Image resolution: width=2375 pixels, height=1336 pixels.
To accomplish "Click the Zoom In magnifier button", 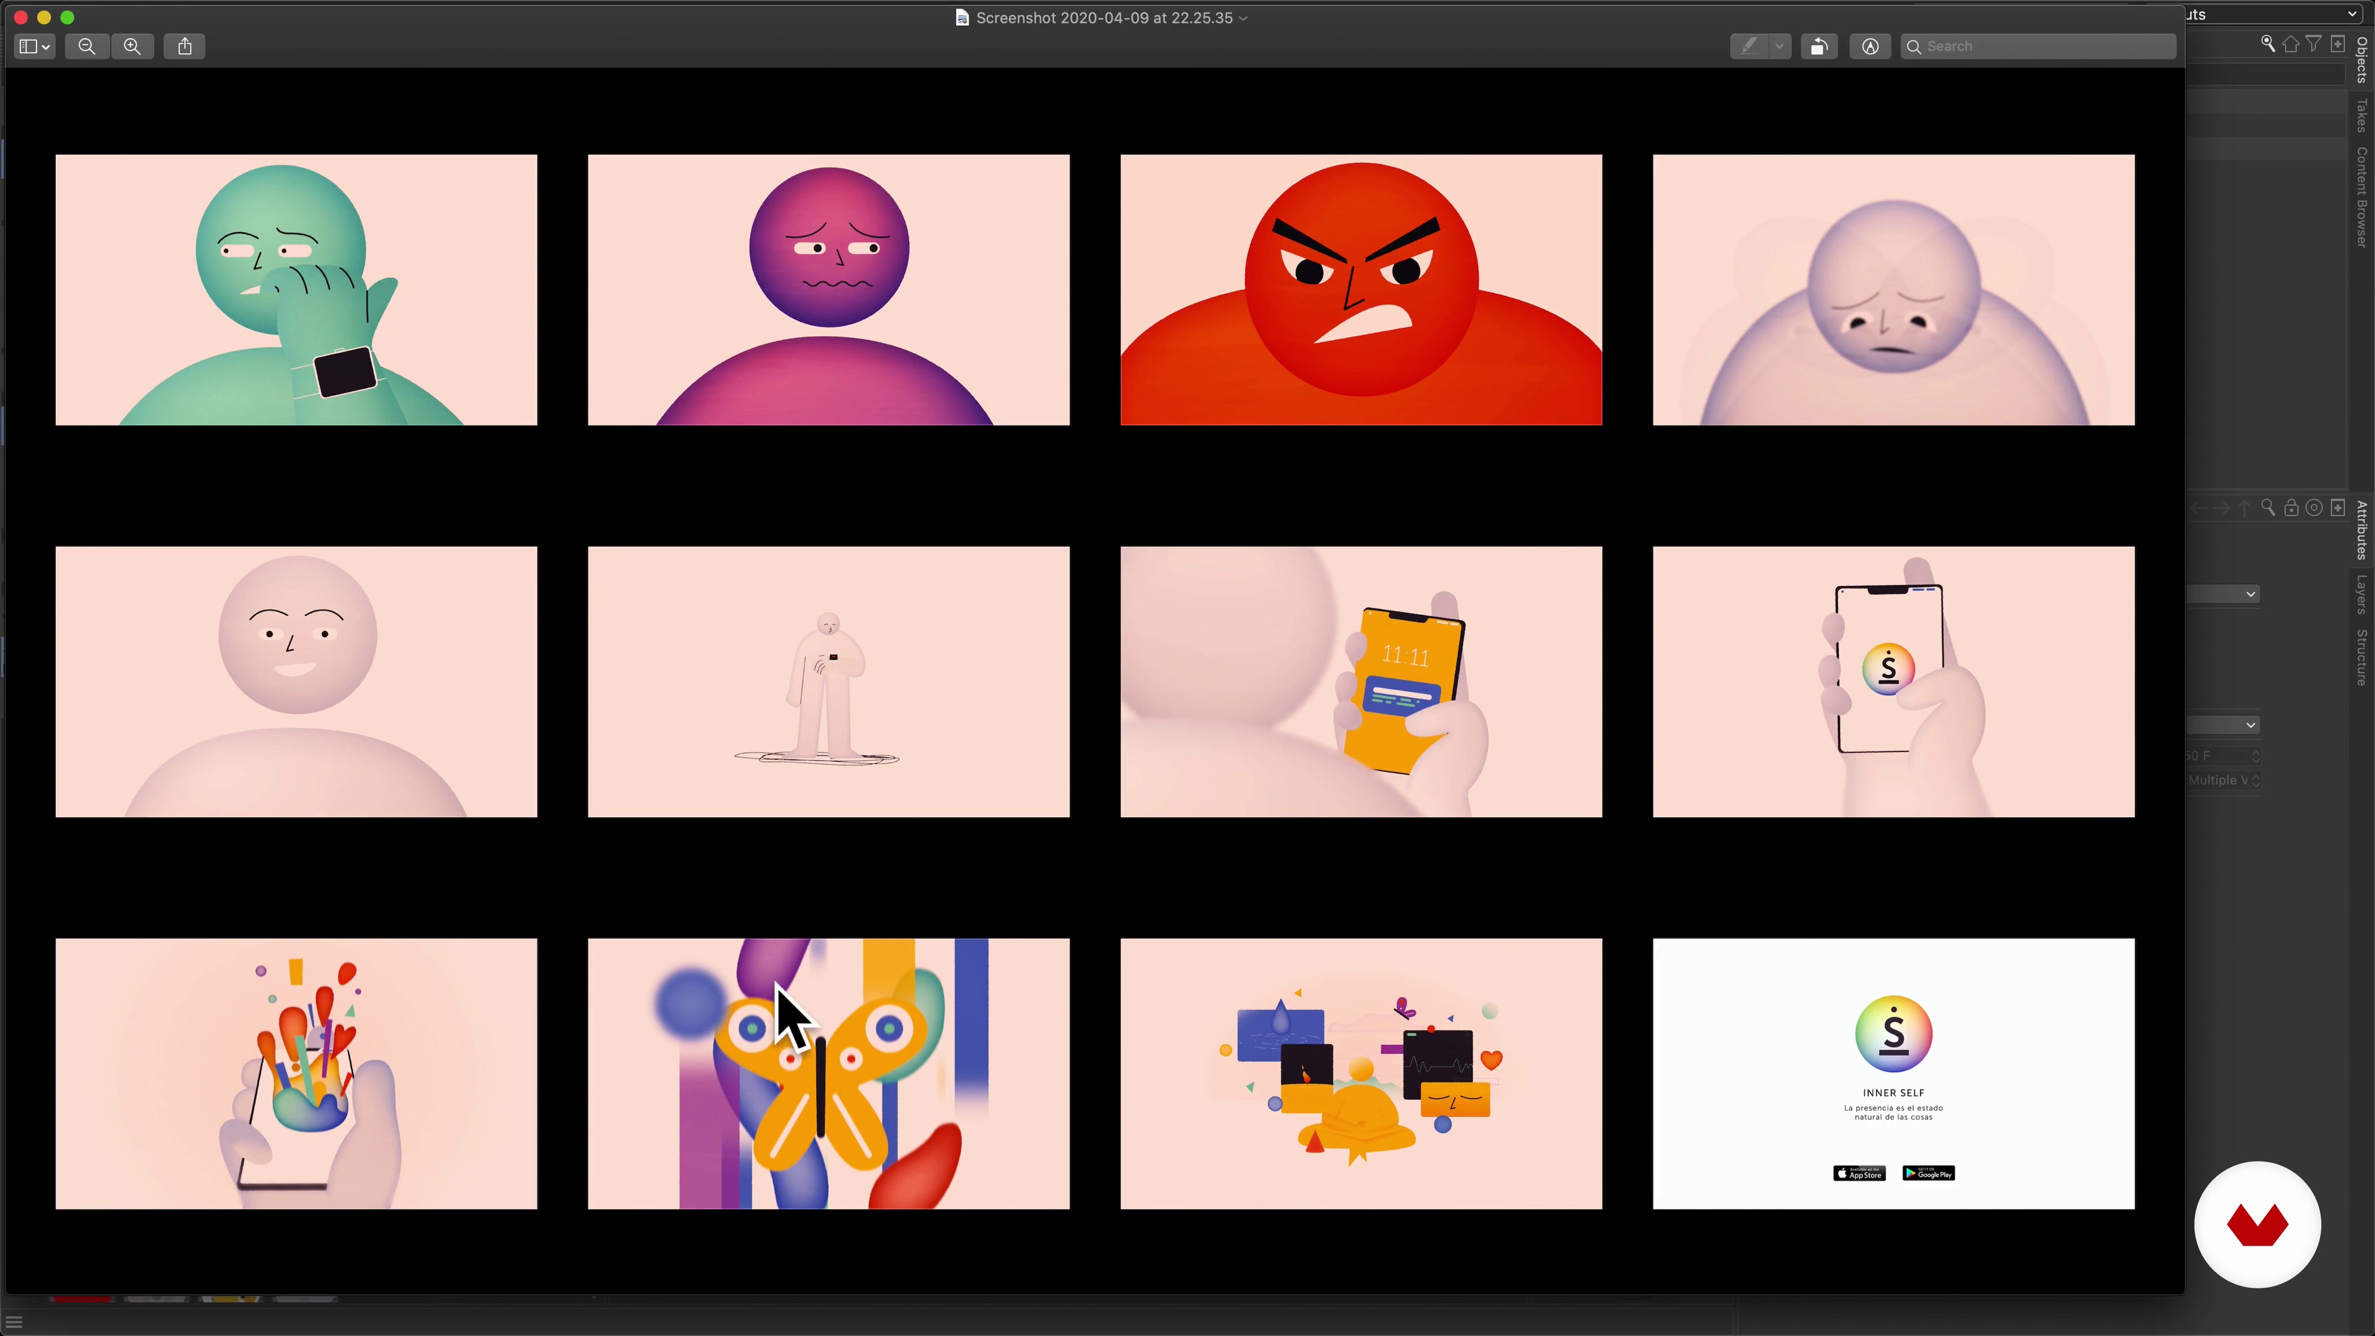I will click(x=132, y=46).
